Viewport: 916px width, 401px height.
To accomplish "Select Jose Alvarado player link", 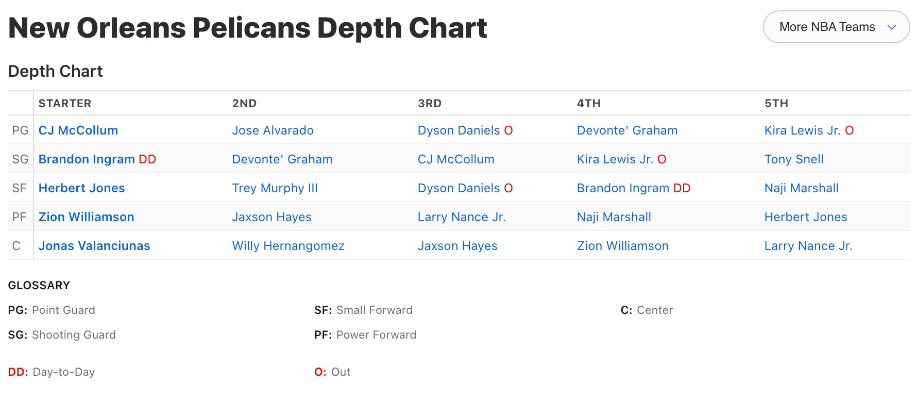I will tap(273, 130).
